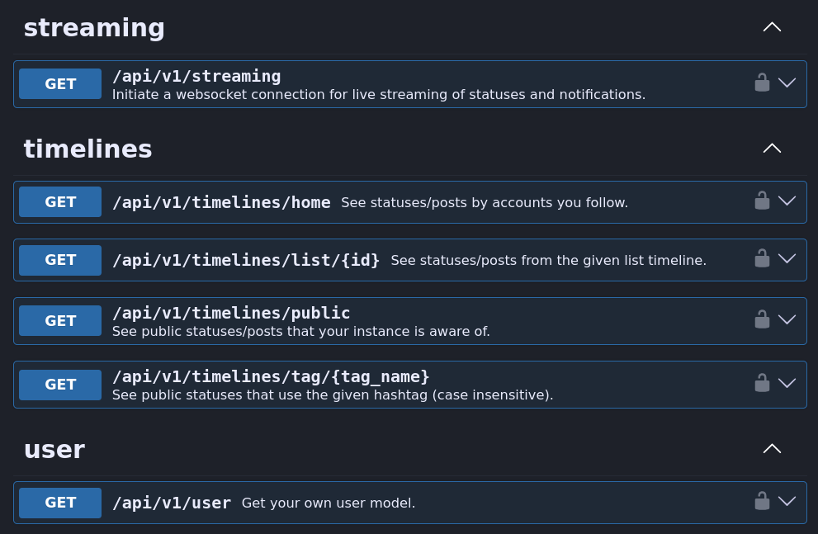Expand the /api/v1/streaming operation chevron
This screenshot has width=818, height=534.
pyautogui.click(x=787, y=83)
